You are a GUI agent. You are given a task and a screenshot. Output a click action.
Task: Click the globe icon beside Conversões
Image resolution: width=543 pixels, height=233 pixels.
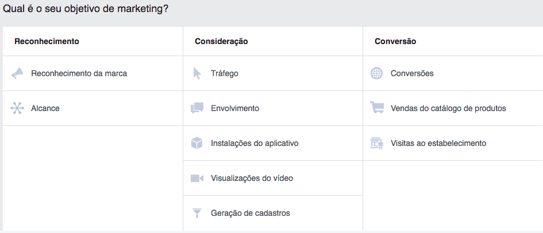[376, 73]
